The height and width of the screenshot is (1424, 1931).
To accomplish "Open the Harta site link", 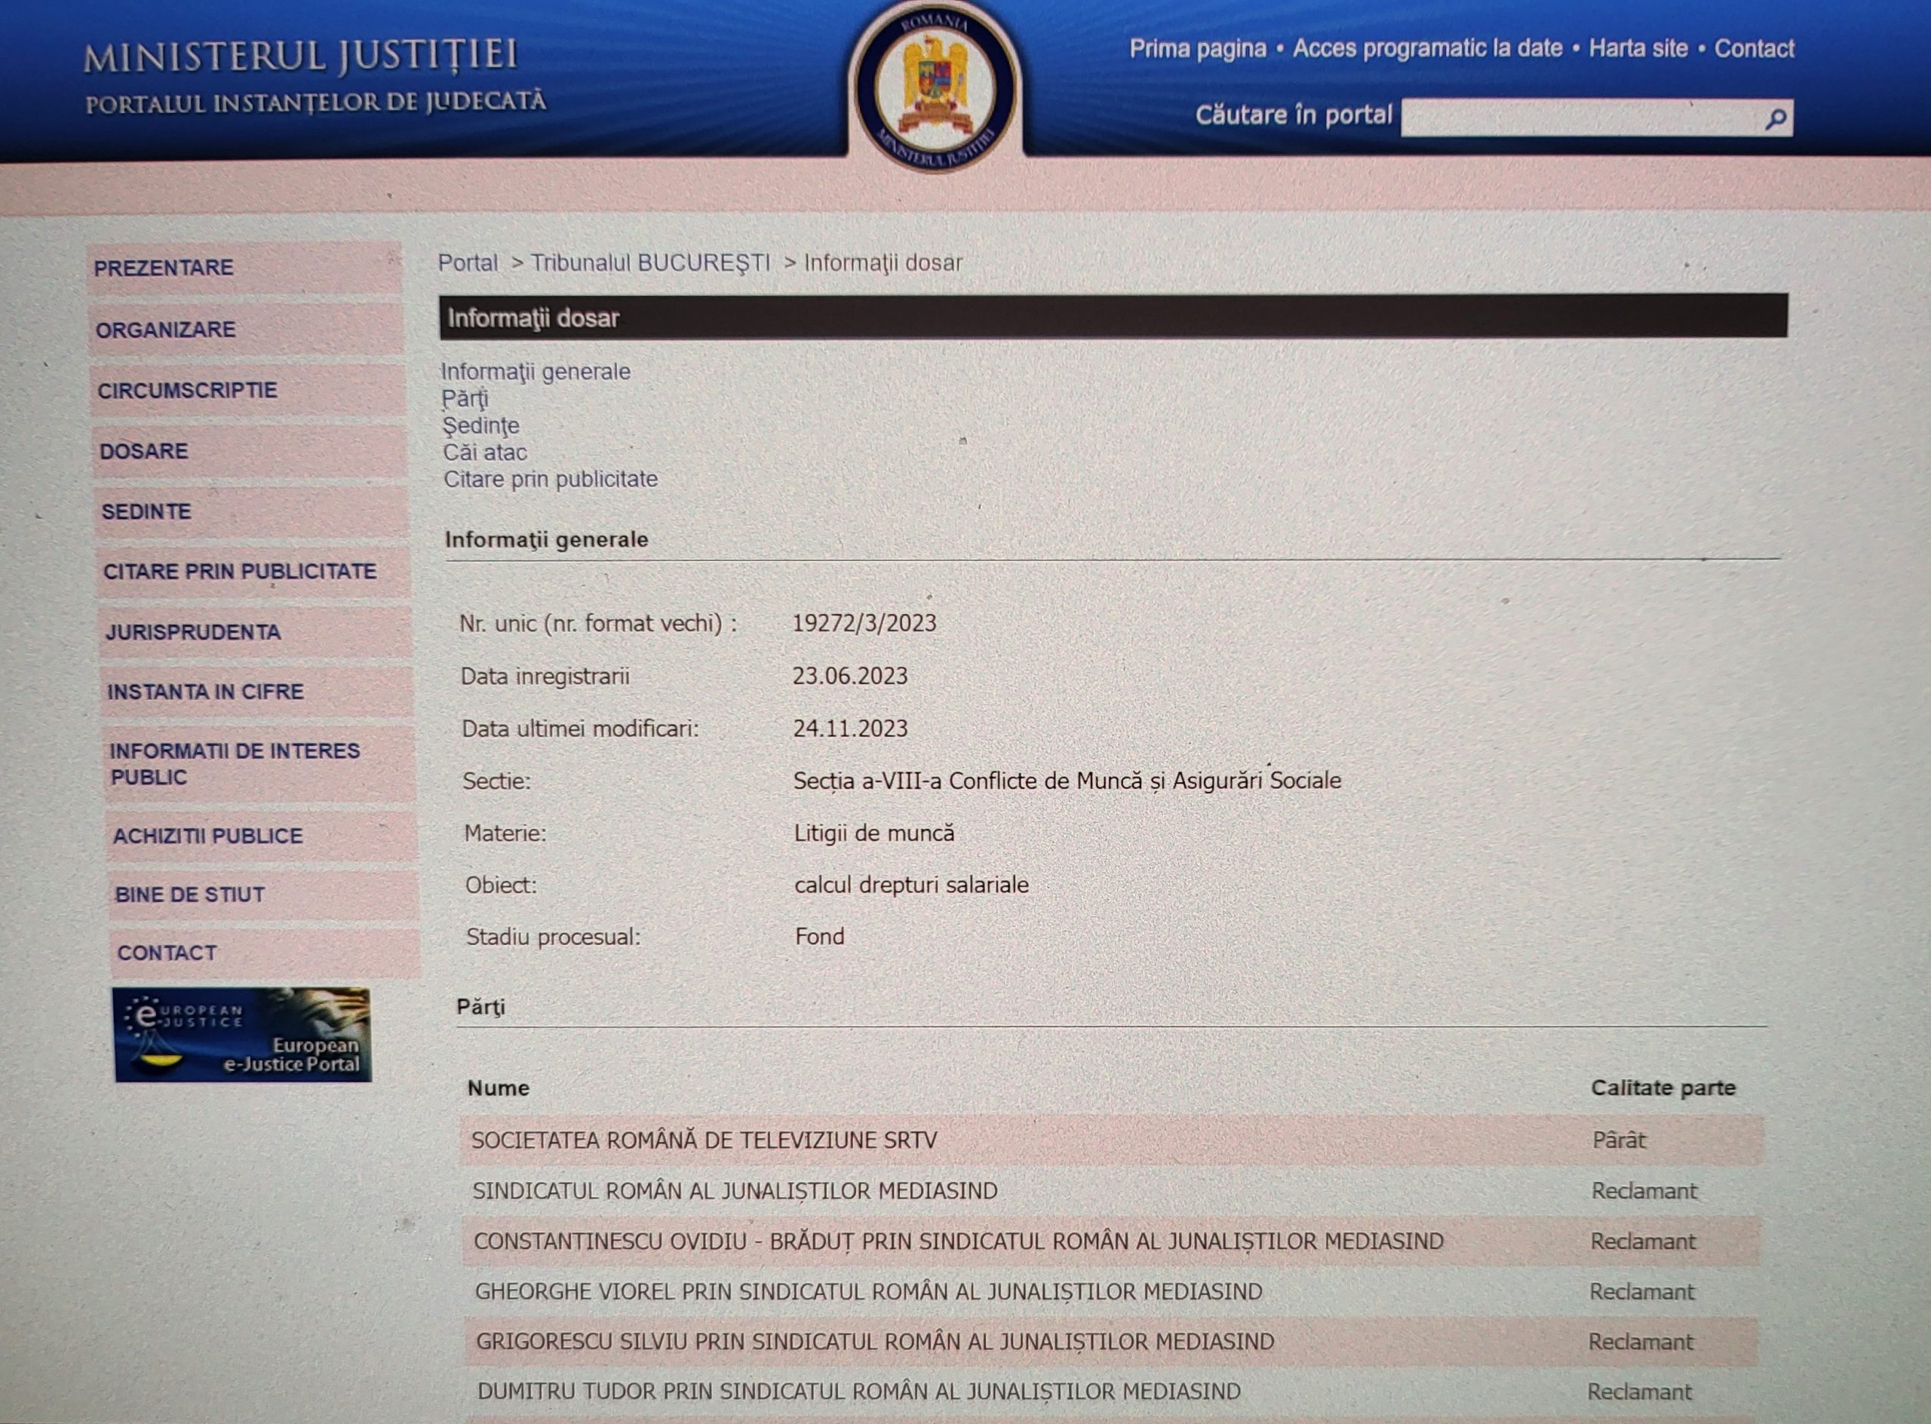I will (1638, 48).
